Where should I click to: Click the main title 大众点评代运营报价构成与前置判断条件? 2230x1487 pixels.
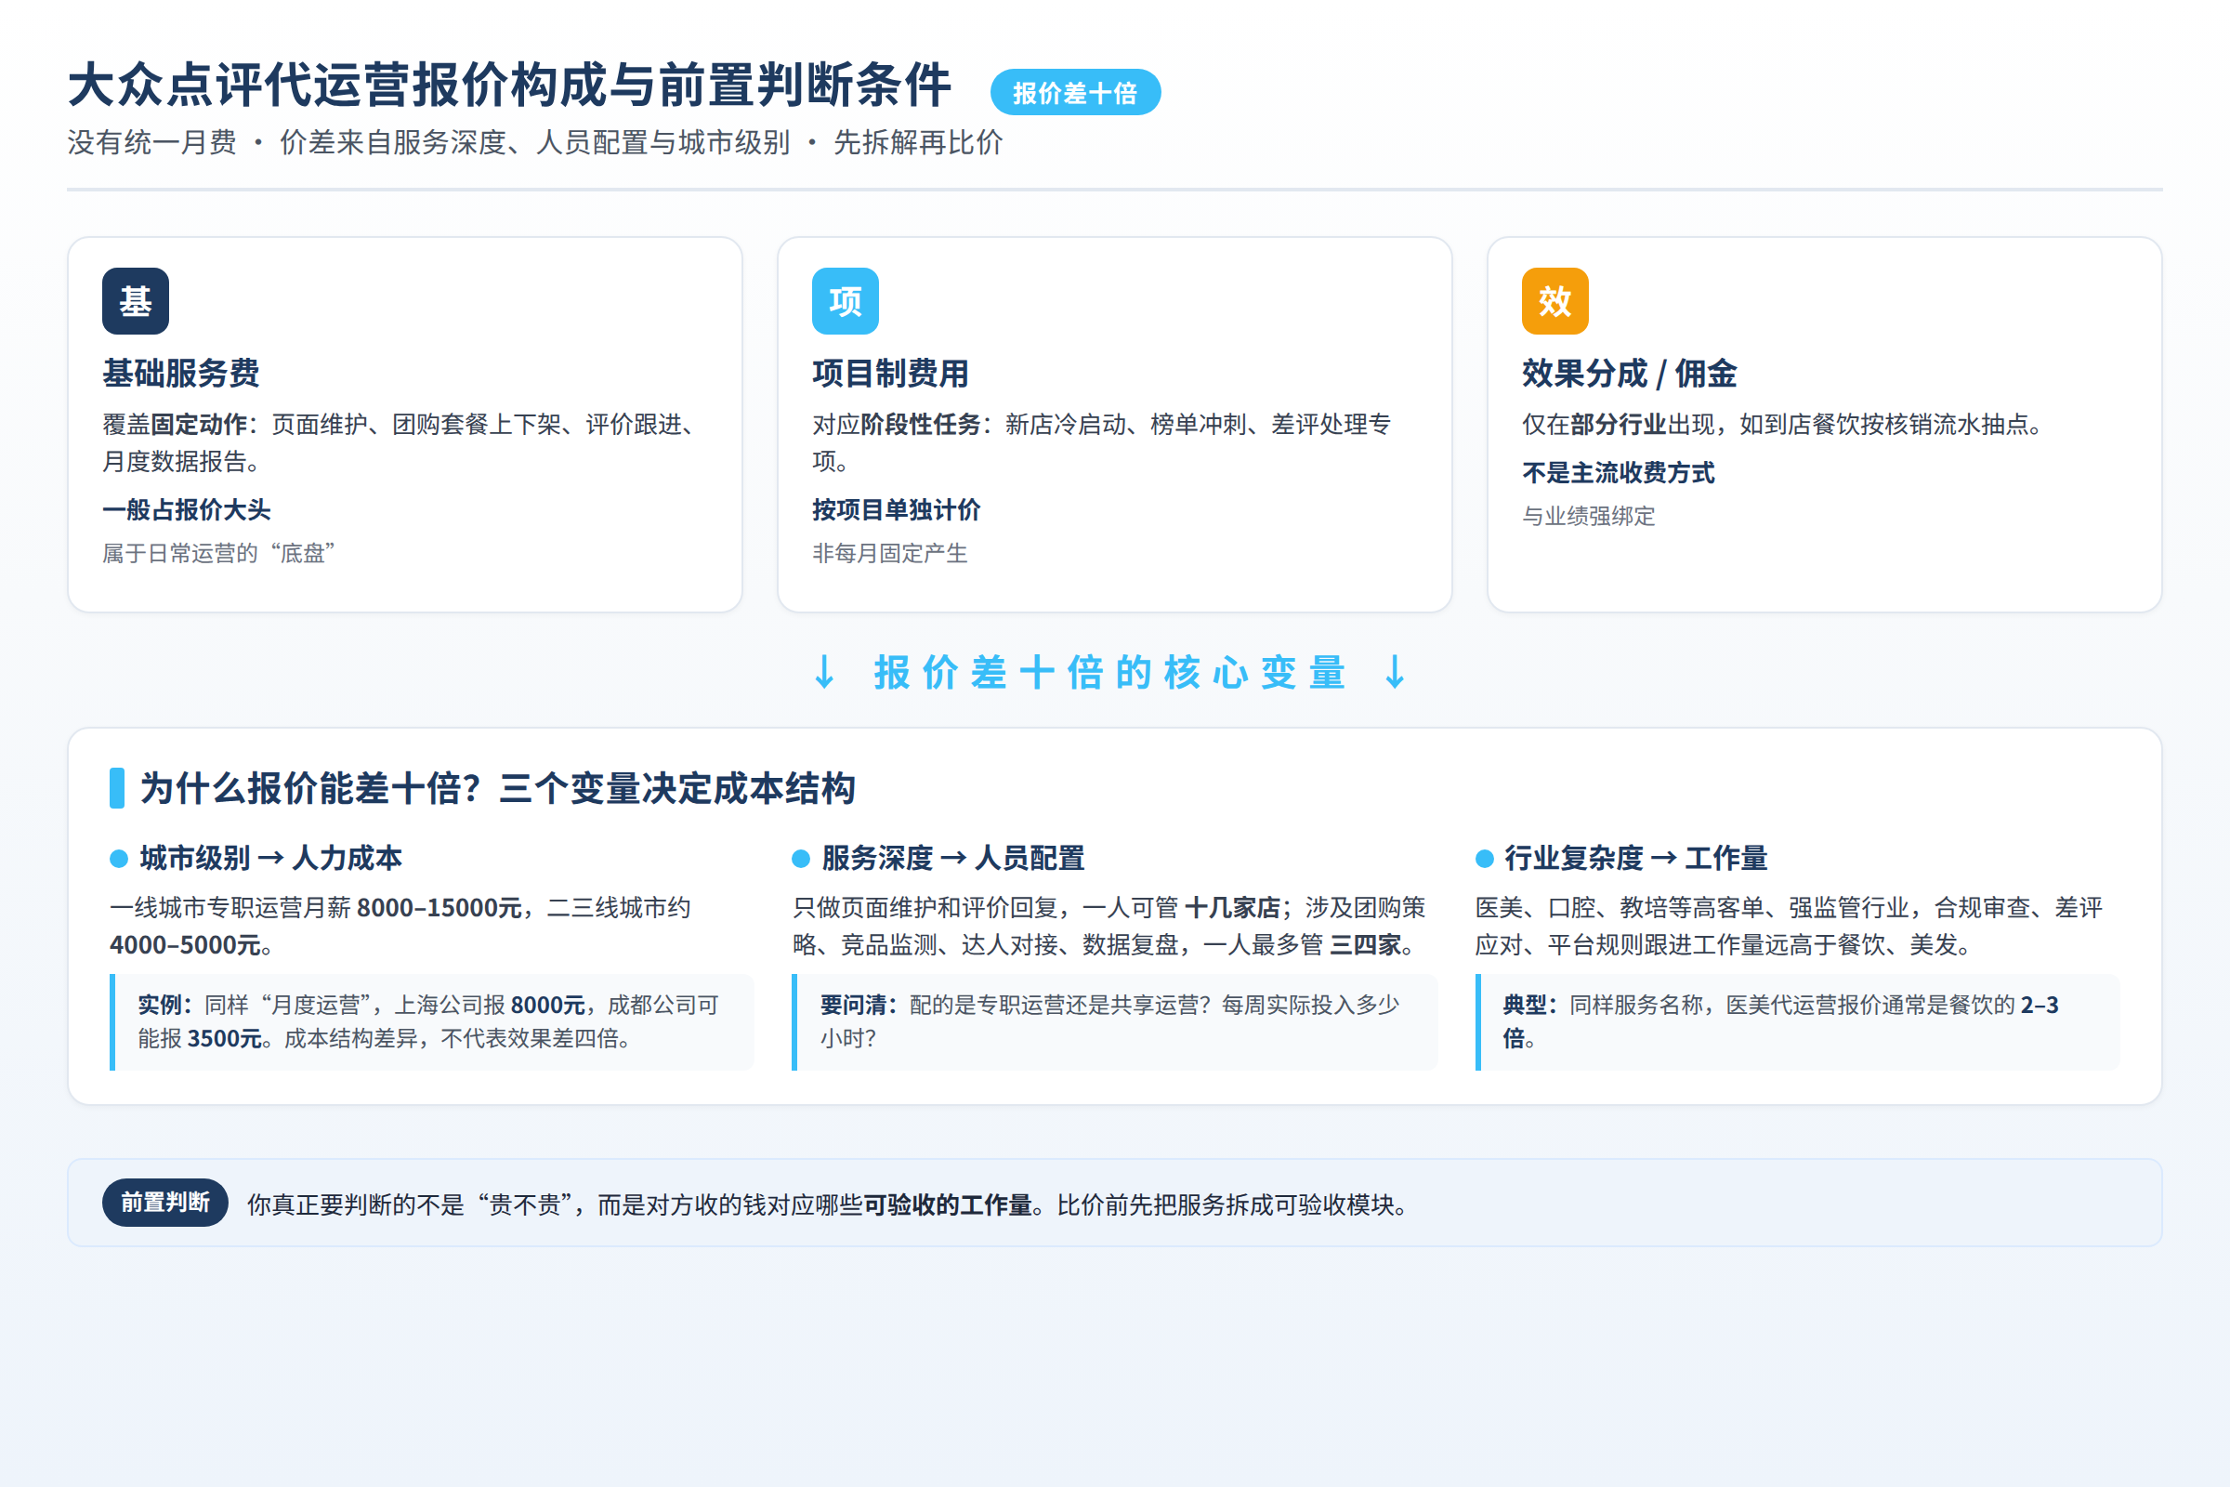coord(509,86)
